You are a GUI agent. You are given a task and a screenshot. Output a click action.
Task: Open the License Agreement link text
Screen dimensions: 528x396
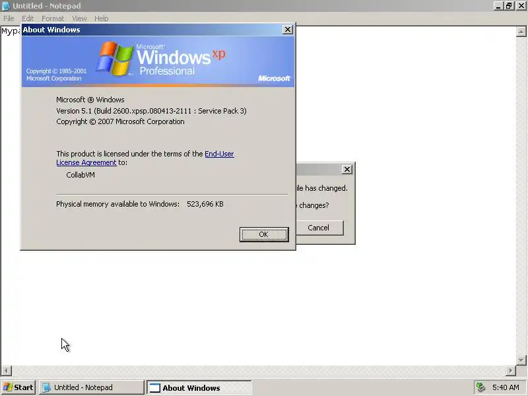[86, 162]
